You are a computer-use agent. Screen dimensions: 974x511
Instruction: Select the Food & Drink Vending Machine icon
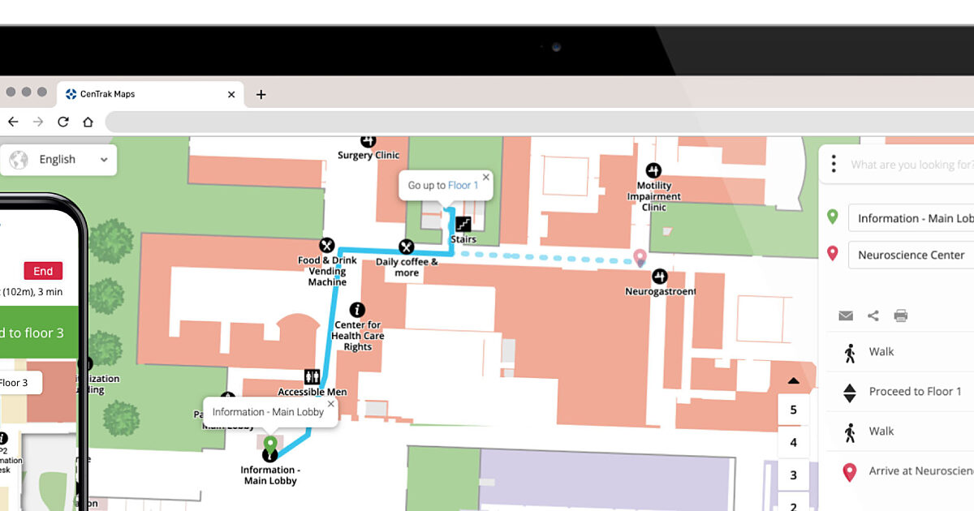pos(327,245)
